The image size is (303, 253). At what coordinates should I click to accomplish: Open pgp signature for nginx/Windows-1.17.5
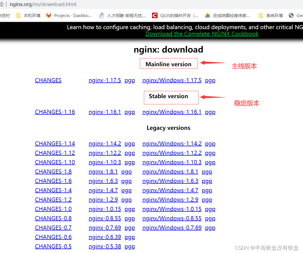pos(210,81)
